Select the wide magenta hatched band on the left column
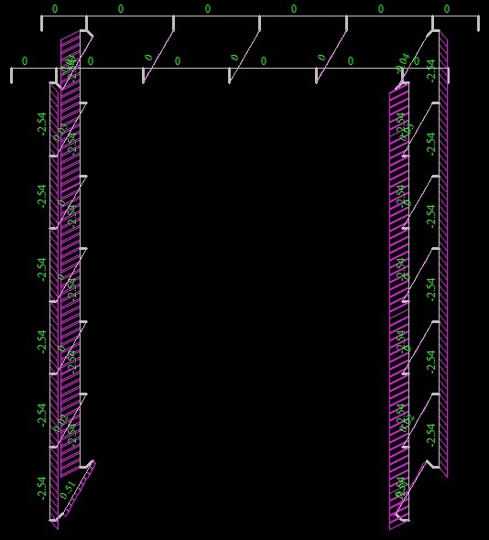This screenshot has width=489, height=540. click(x=71, y=254)
